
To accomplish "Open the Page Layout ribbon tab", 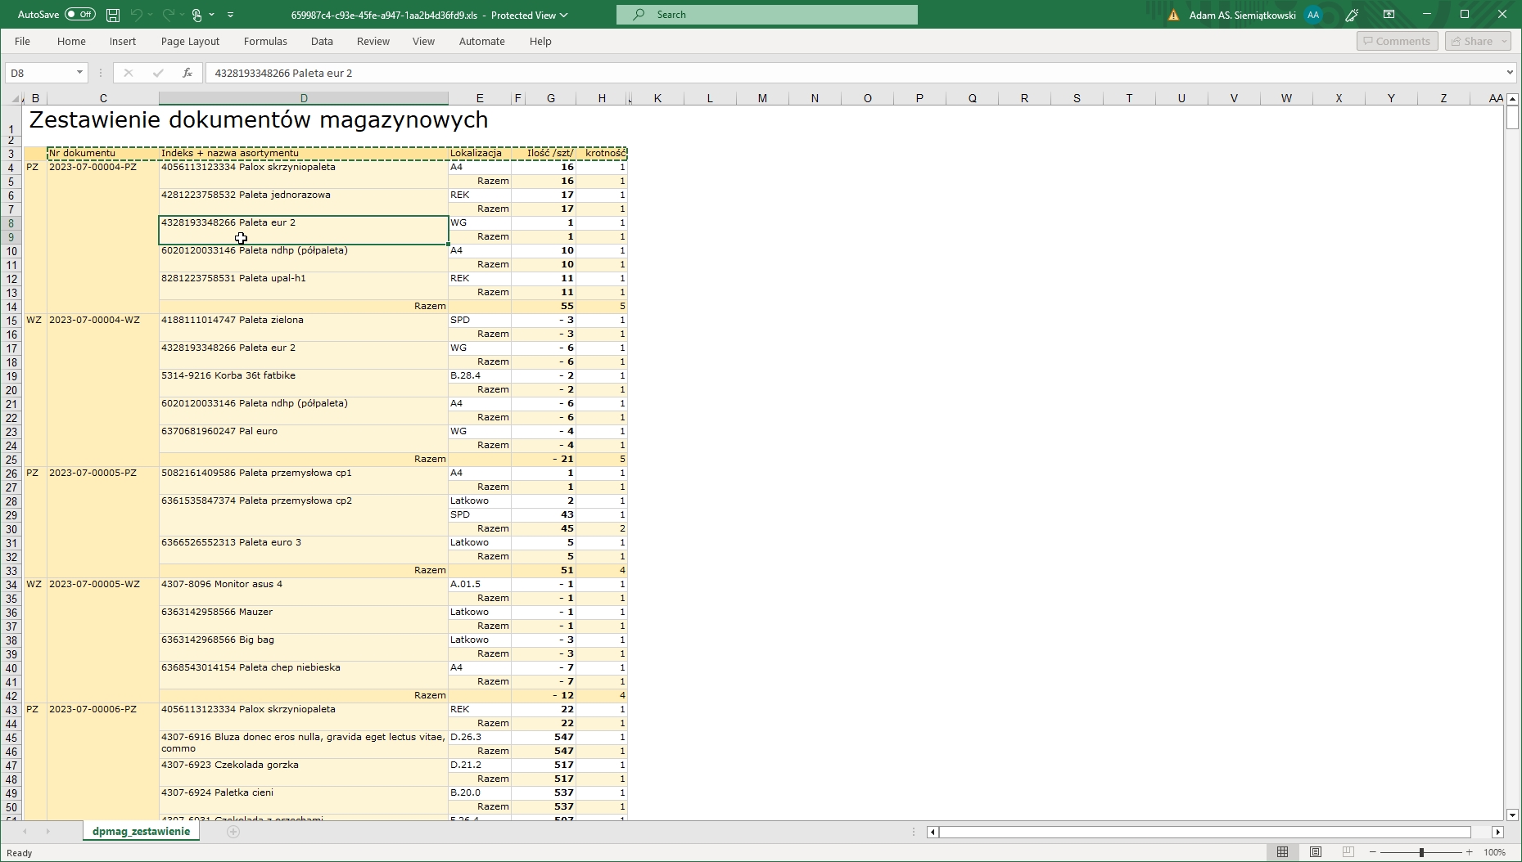I will pos(190,41).
